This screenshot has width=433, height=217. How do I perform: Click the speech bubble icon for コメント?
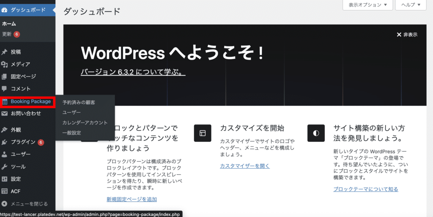click(5, 89)
